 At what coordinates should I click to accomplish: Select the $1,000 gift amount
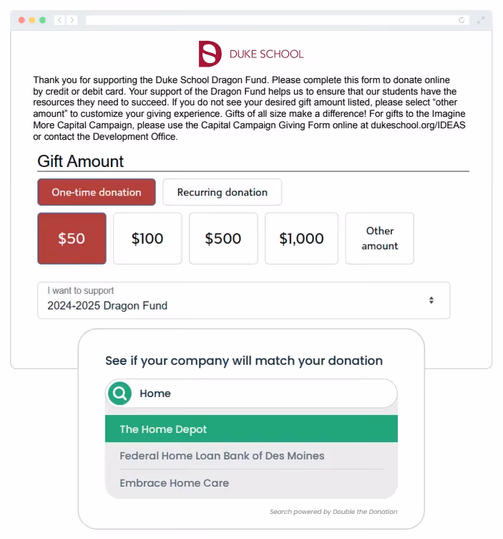(x=301, y=239)
